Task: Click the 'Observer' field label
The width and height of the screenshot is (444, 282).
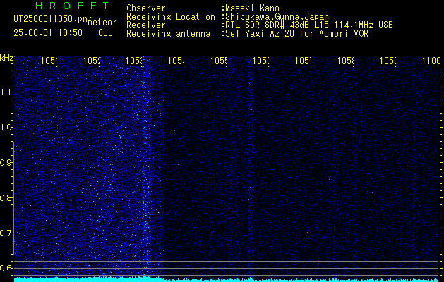Action: pos(146,8)
